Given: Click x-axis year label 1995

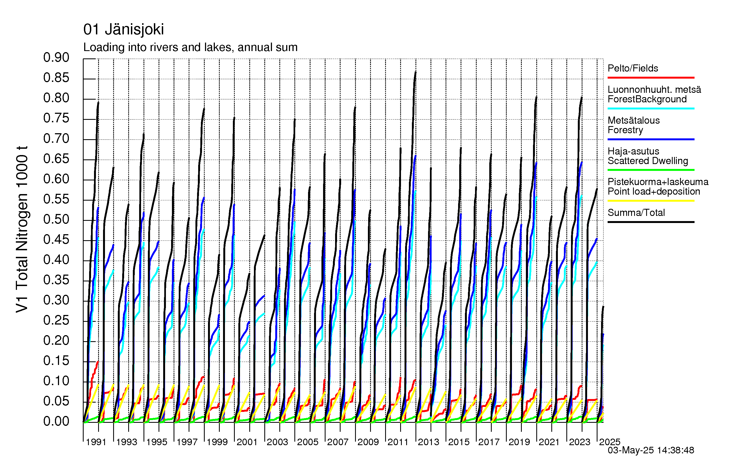Looking at the screenshot, I should [157, 442].
